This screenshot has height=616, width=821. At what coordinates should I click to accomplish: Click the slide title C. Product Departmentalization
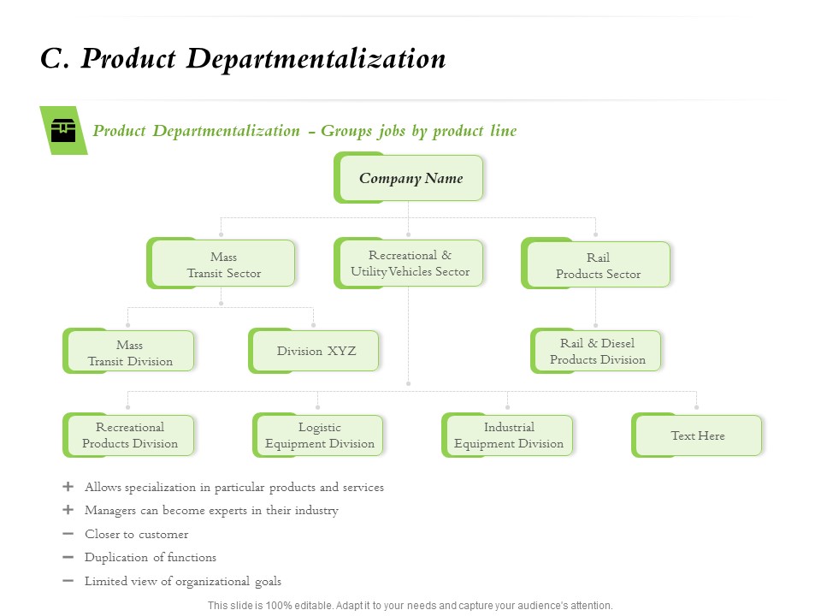[x=243, y=59]
